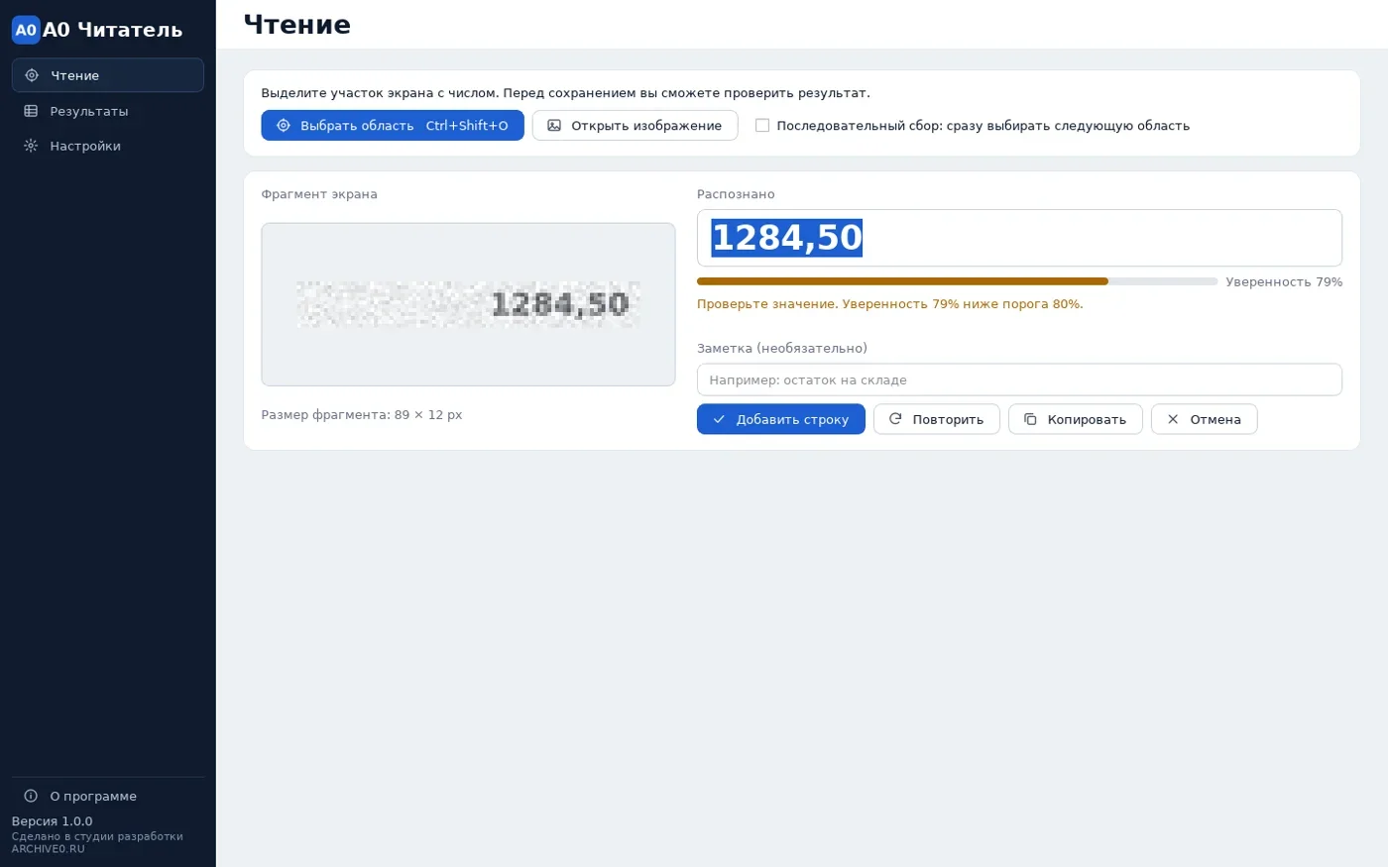This screenshot has width=1388, height=867.
Task: Click the Копировать button
Action: (x=1076, y=419)
